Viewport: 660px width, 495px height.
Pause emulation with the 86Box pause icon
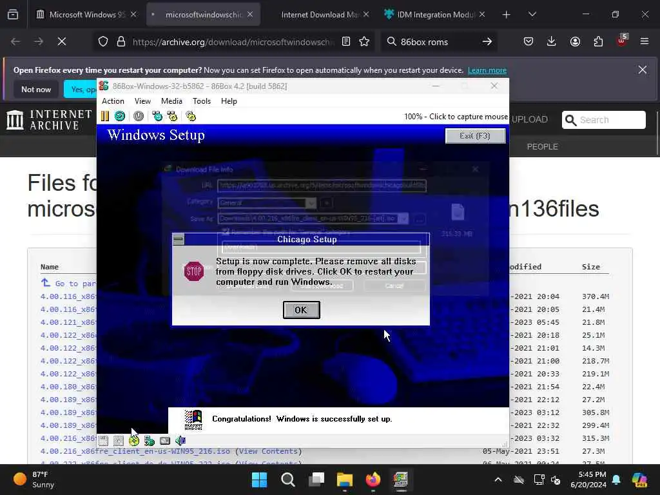point(105,116)
